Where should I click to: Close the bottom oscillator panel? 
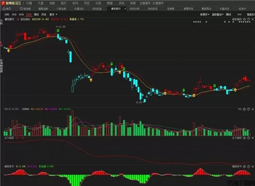[x=253, y=166]
